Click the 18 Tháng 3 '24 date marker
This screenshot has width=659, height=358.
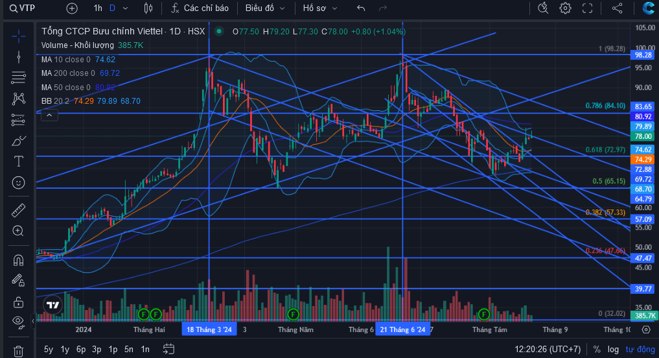click(209, 329)
